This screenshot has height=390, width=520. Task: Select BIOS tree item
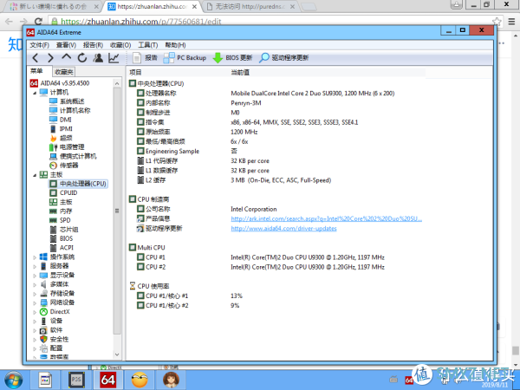[62, 238]
